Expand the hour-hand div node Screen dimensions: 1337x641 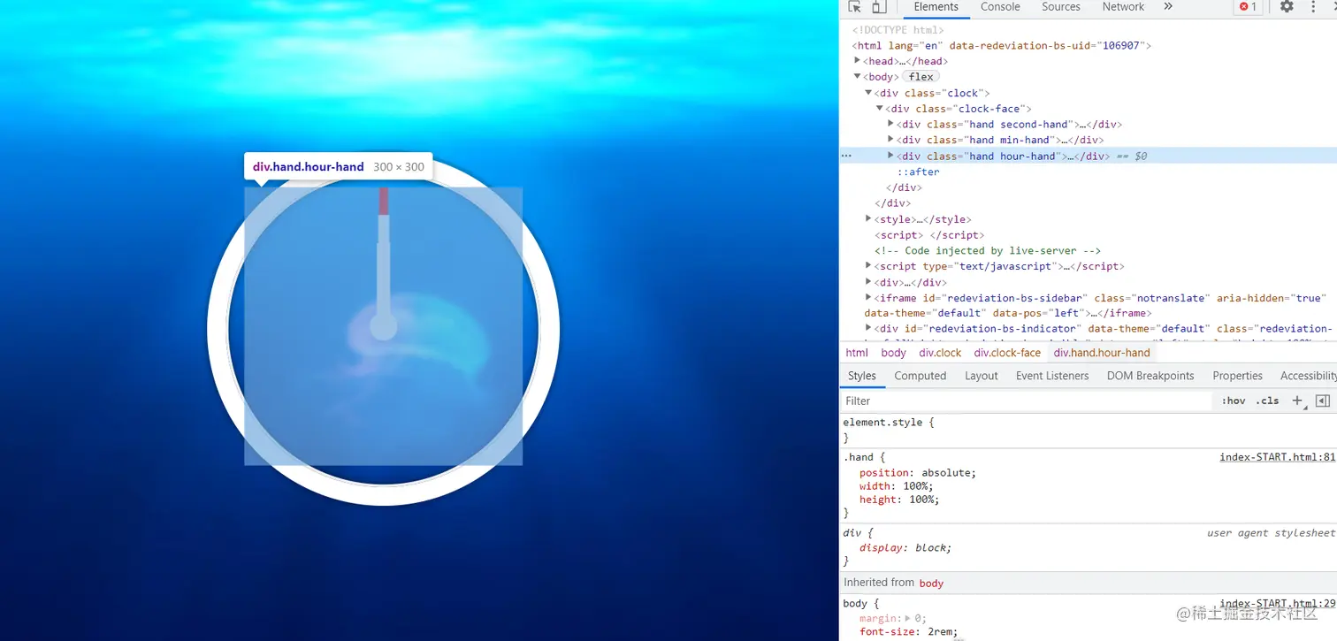click(x=890, y=156)
